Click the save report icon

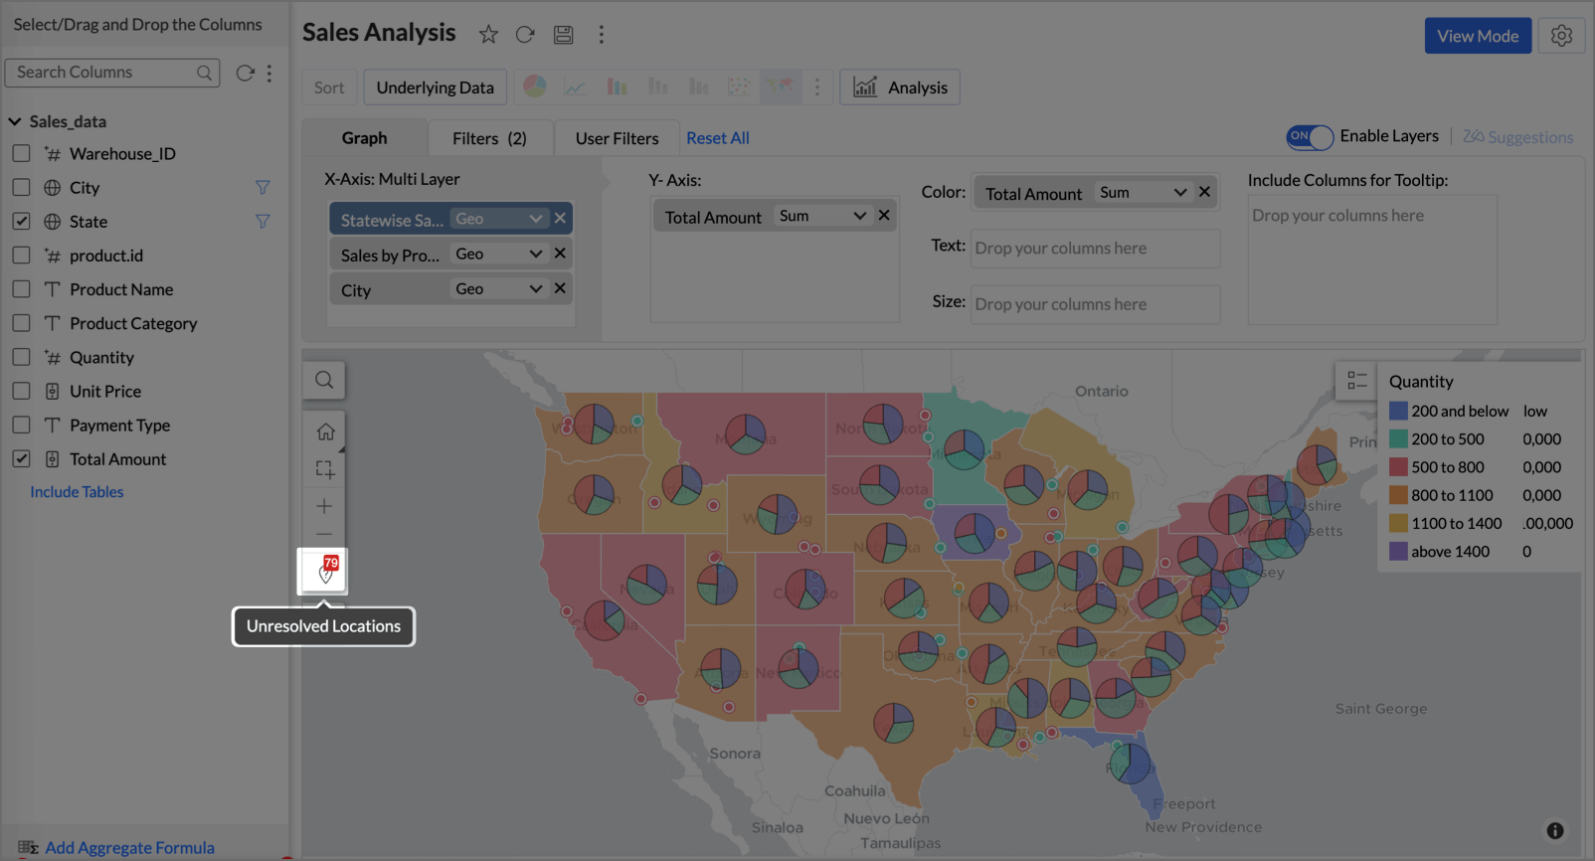tap(563, 35)
